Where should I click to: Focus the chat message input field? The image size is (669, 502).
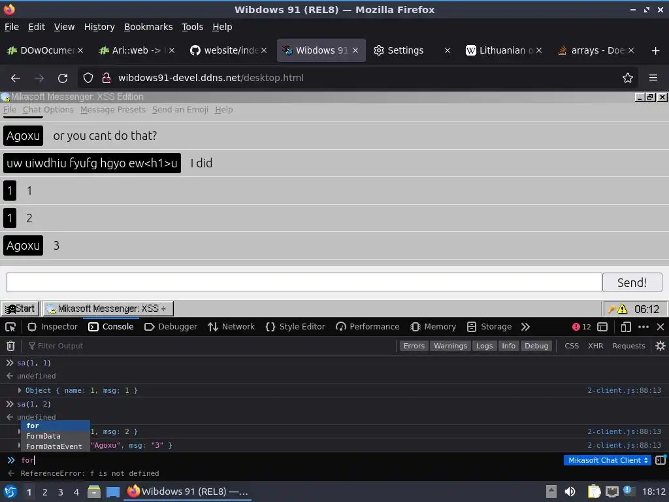(304, 282)
